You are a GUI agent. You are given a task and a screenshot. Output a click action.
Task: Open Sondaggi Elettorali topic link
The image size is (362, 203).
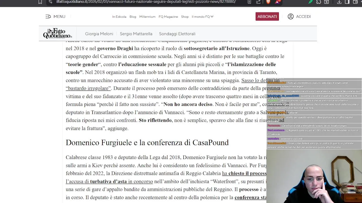click(177, 34)
